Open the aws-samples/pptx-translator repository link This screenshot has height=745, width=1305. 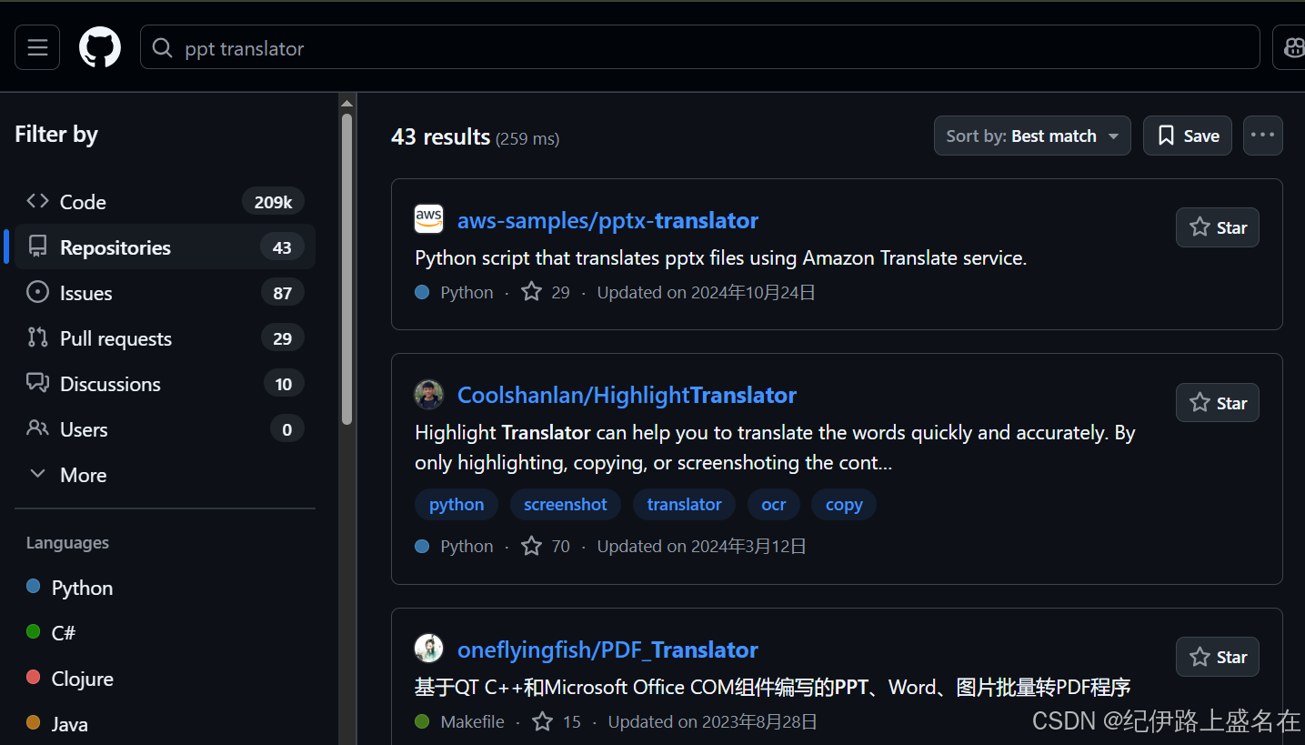[607, 220]
